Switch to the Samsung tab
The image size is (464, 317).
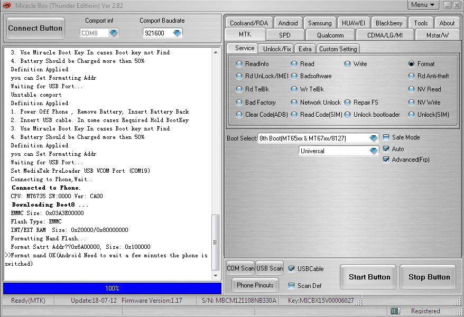pos(320,23)
